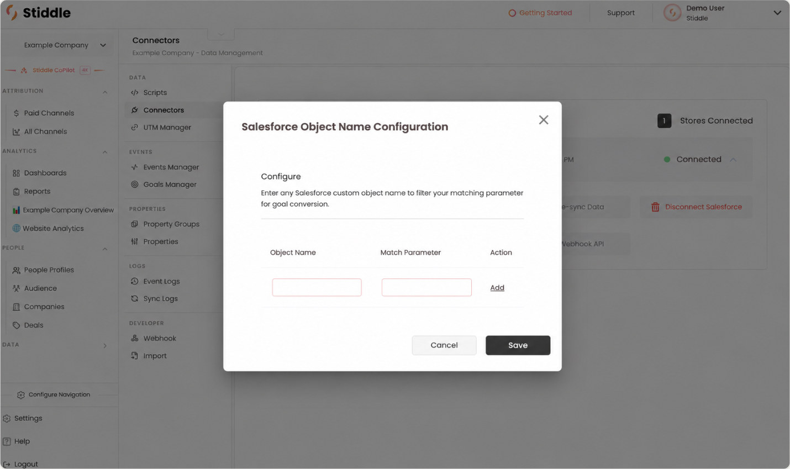The width and height of the screenshot is (790, 469).
Task: Open Reports clipboard icon
Action: 16,191
